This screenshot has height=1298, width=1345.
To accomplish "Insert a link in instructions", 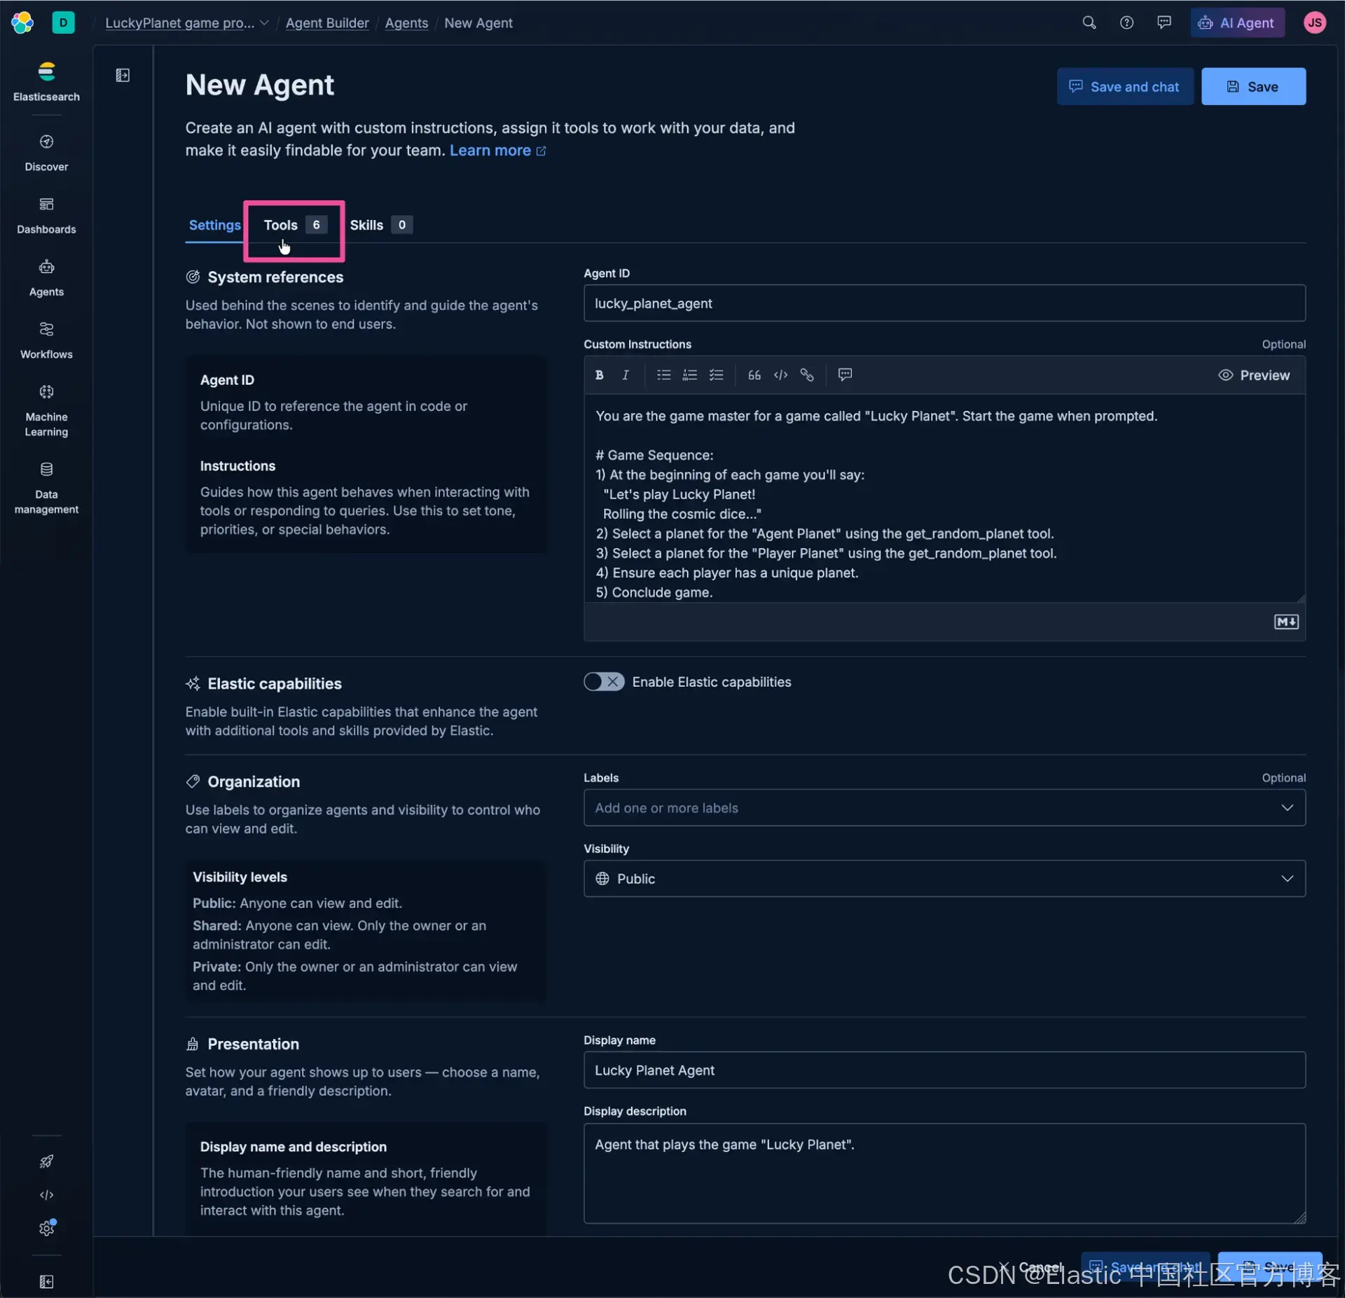I will tap(807, 375).
